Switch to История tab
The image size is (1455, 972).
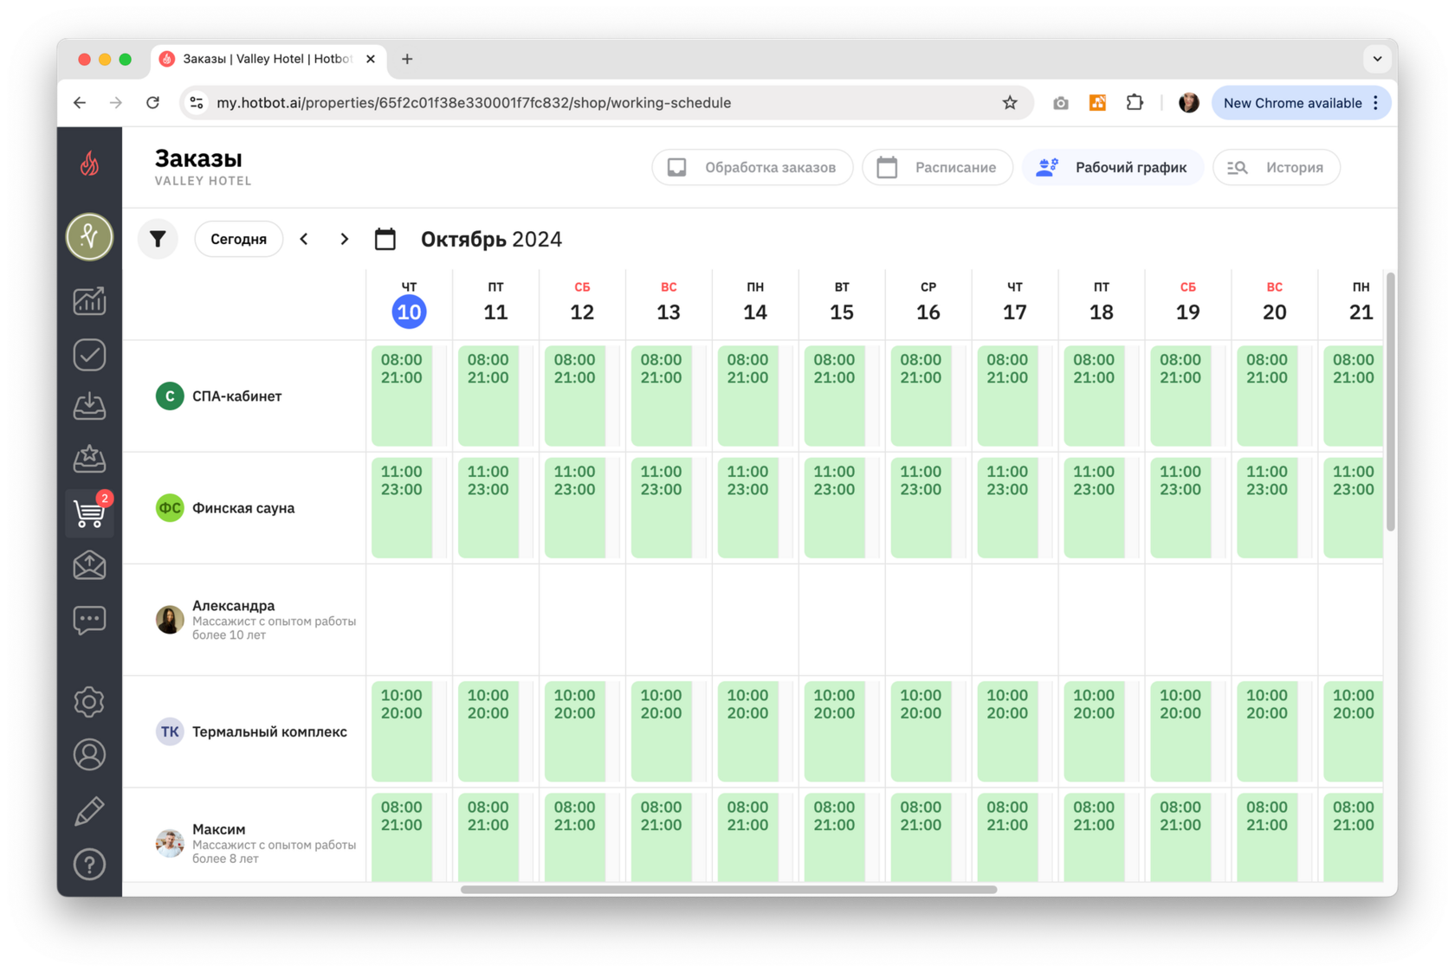(1277, 167)
